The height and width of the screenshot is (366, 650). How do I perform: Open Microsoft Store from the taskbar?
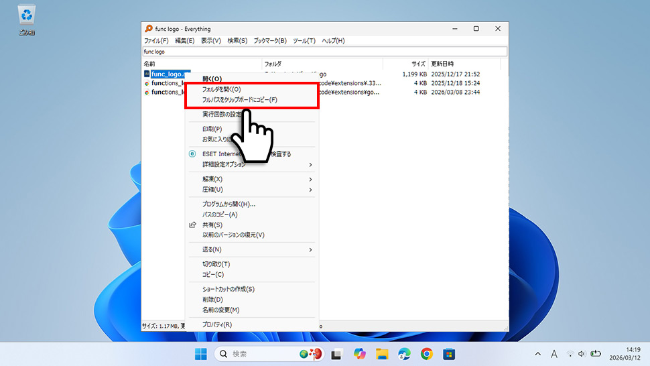[x=449, y=354]
